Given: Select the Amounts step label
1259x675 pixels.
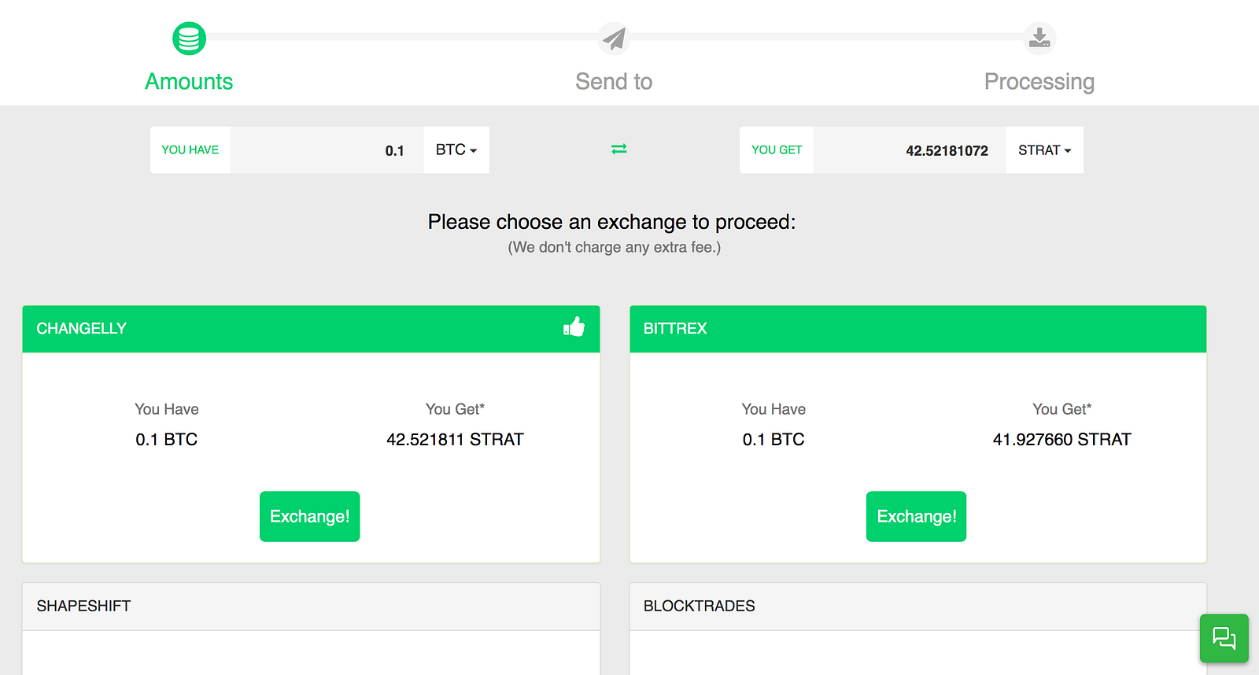Looking at the screenshot, I should [x=189, y=82].
